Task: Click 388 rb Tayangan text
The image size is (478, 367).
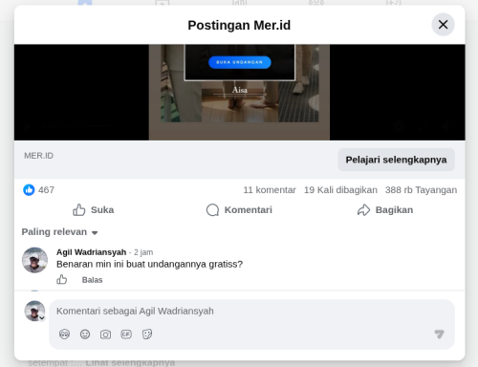Action: click(x=421, y=190)
